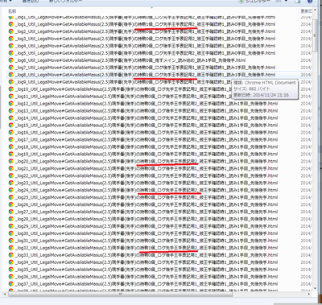The height and width of the screenshot is (305, 322).
Task: Select file name starting with _log34_Util_LegalMove
Action: [x=147, y=262]
